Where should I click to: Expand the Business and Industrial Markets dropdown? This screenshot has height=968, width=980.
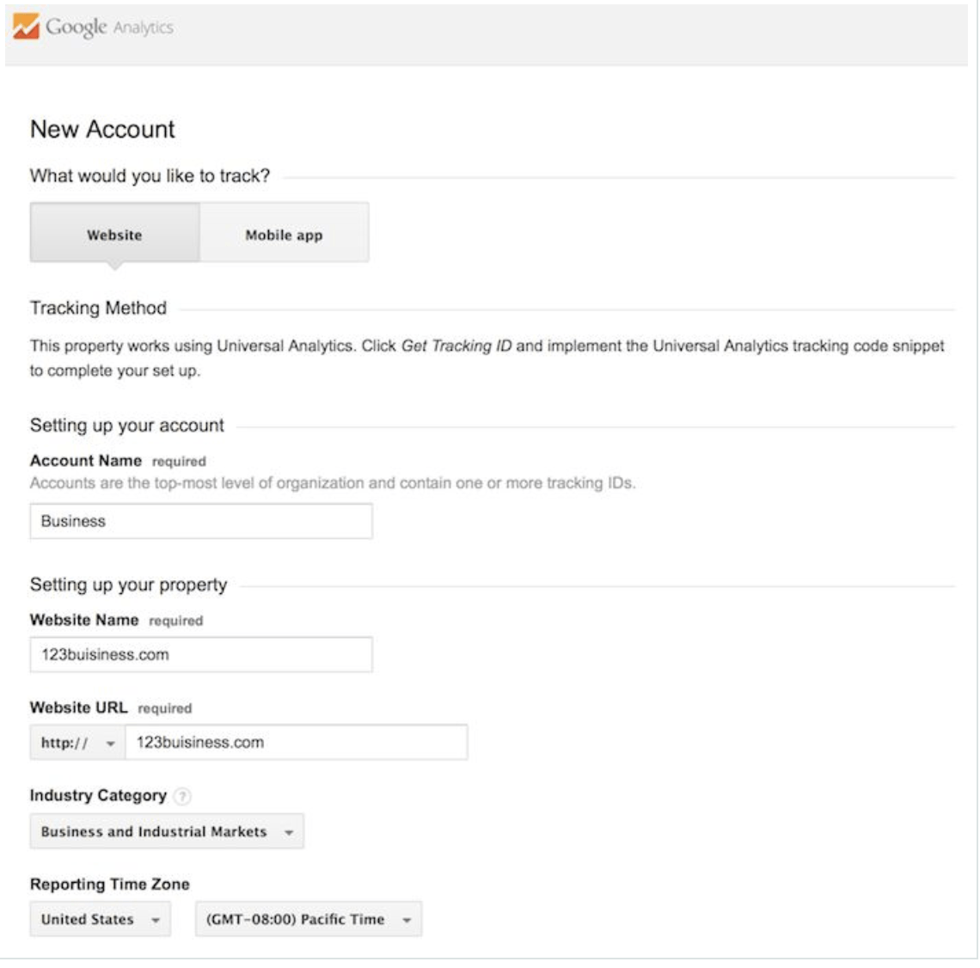pos(167,832)
